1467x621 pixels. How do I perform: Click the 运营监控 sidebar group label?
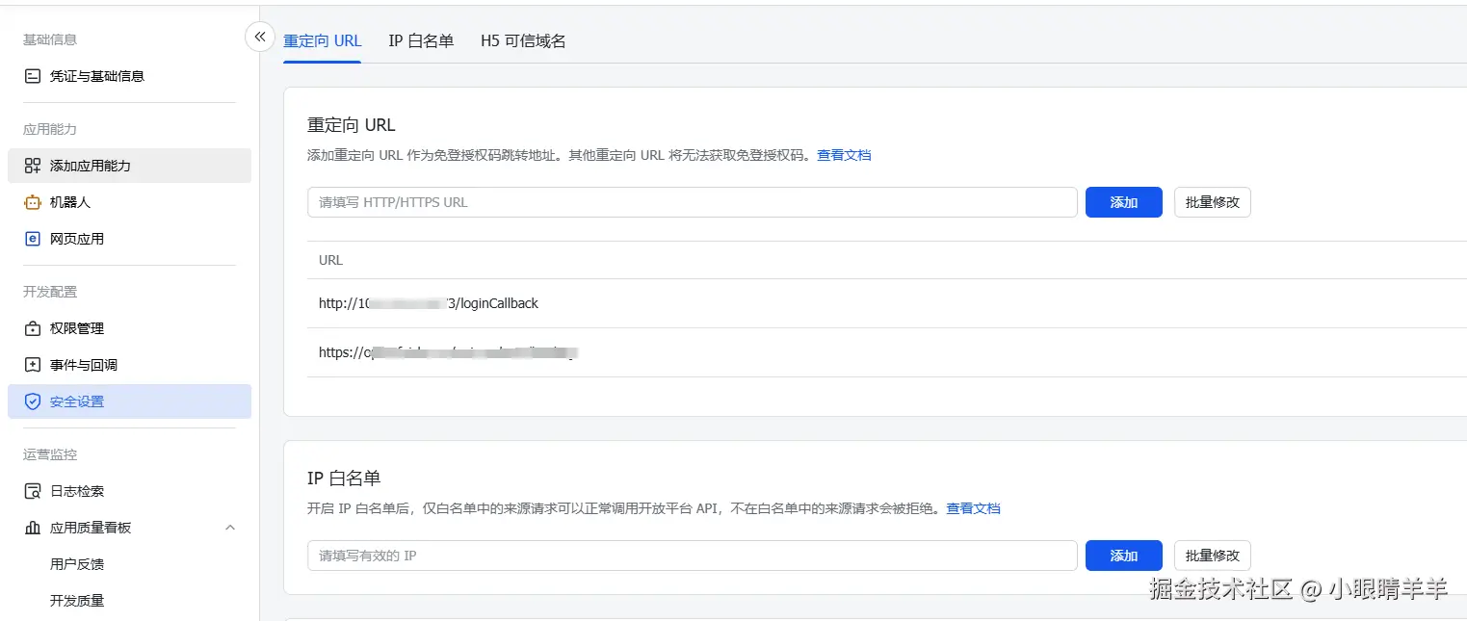[50, 454]
